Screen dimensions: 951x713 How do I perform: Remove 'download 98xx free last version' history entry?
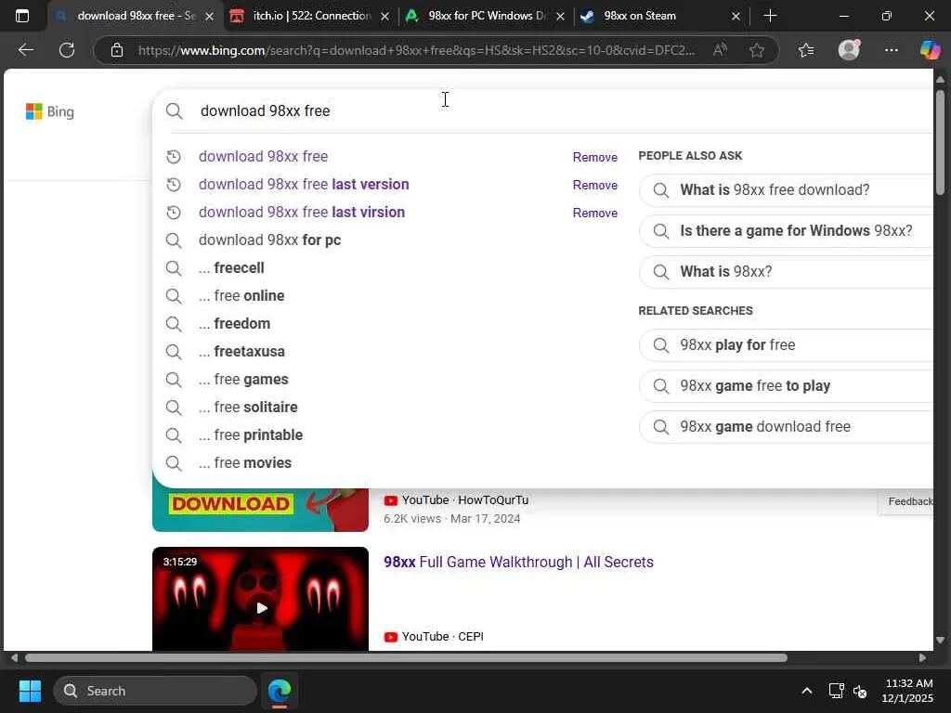click(595, 185)
